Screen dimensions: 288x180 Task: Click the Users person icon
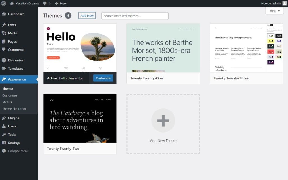point(4,126)
